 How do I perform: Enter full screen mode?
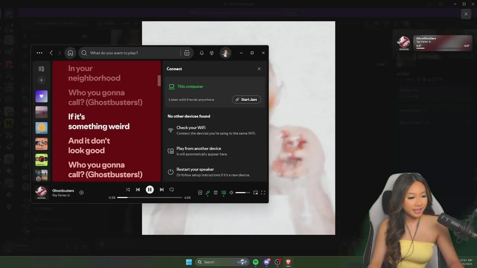point(263,192)
